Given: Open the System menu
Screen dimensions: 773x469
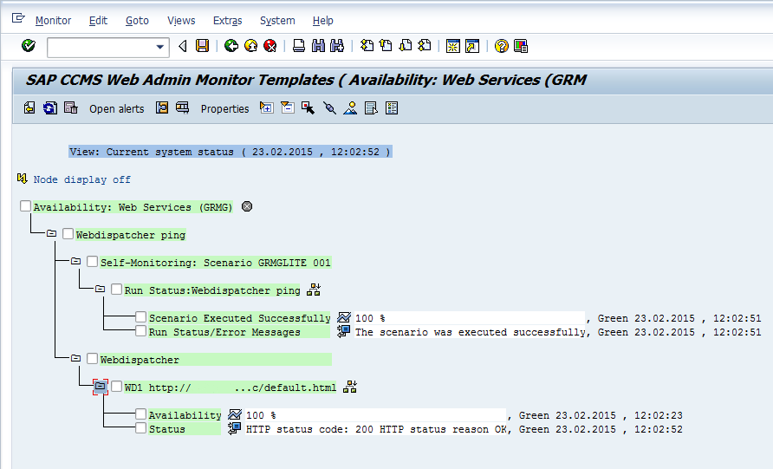Looking at the screenshot, I should point(277,21).
